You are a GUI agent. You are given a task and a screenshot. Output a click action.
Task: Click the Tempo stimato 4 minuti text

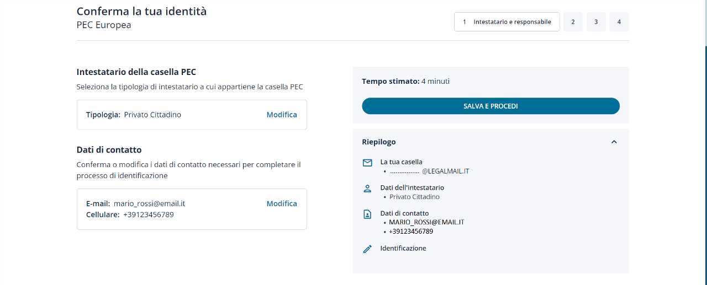coord(405,82)
